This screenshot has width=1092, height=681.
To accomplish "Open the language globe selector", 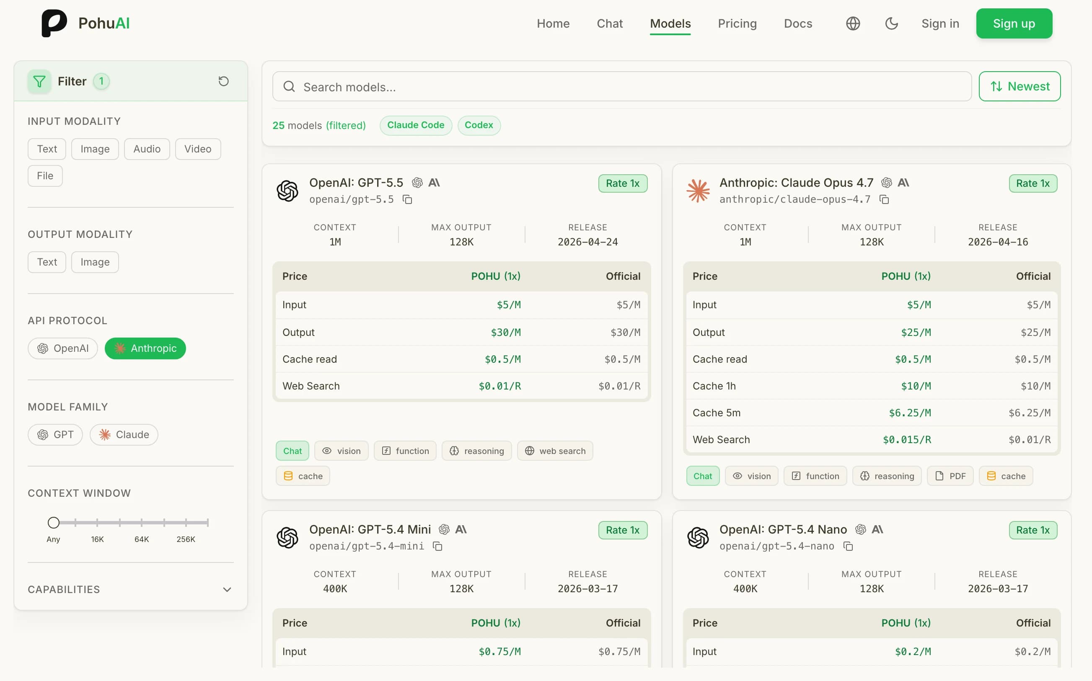I will (853, 23).
